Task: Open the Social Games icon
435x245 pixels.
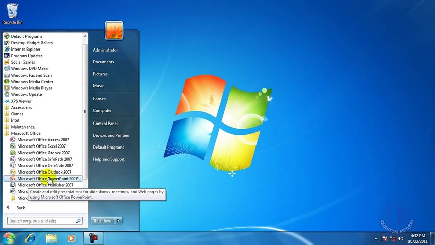Action: tap(7, 62)
